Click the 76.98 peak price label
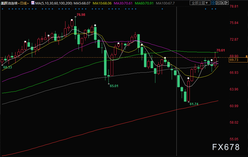This screenshot has width=248, height=157. [81, 15]
